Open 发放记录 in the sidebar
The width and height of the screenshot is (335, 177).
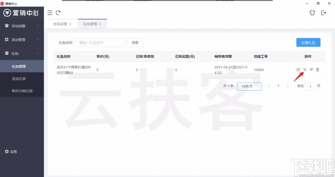[x=22, y=79]
